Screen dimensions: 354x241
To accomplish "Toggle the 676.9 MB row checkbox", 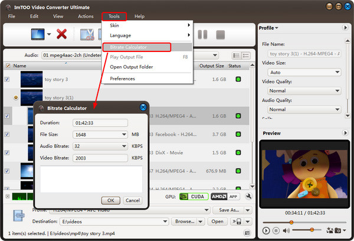I will [7, 171].
